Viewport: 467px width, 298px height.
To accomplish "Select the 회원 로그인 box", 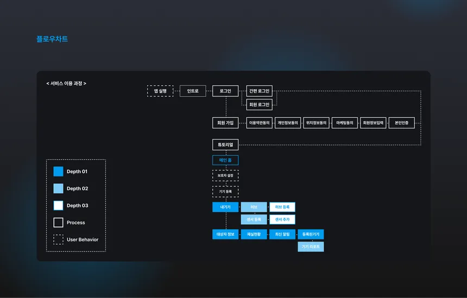I will [260, 105].
